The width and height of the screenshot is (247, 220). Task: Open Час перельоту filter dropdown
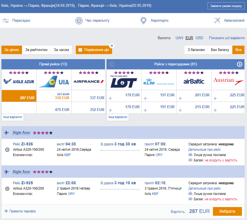pyautogui.click(x=97, y=21)
